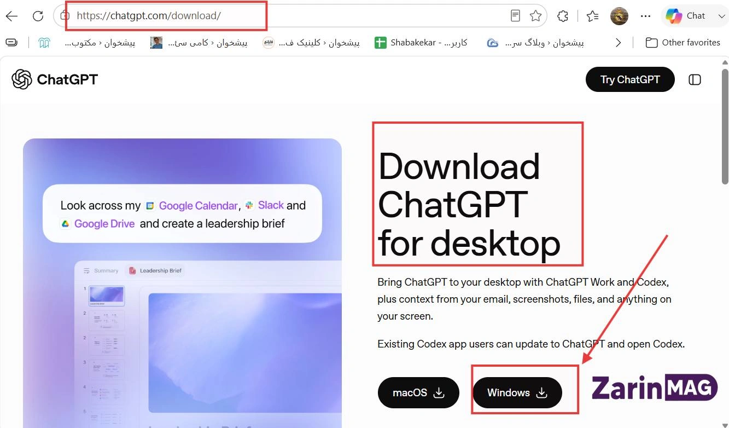The height and width of the screenshot is (428, 729).
Task: Open the favorites list icon in toolbar
Action: pos(592,16)
